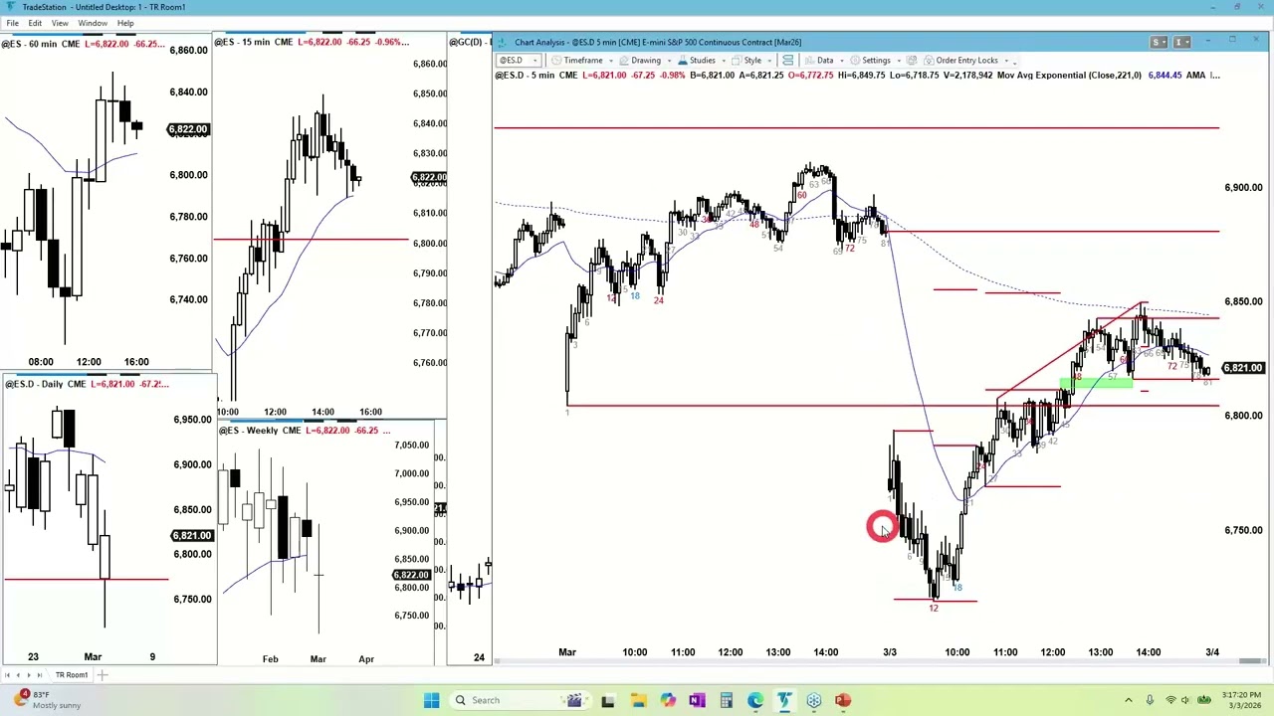Click the Chart Analysis window icon
The image size is (1274, 716).
pos(504,42)
